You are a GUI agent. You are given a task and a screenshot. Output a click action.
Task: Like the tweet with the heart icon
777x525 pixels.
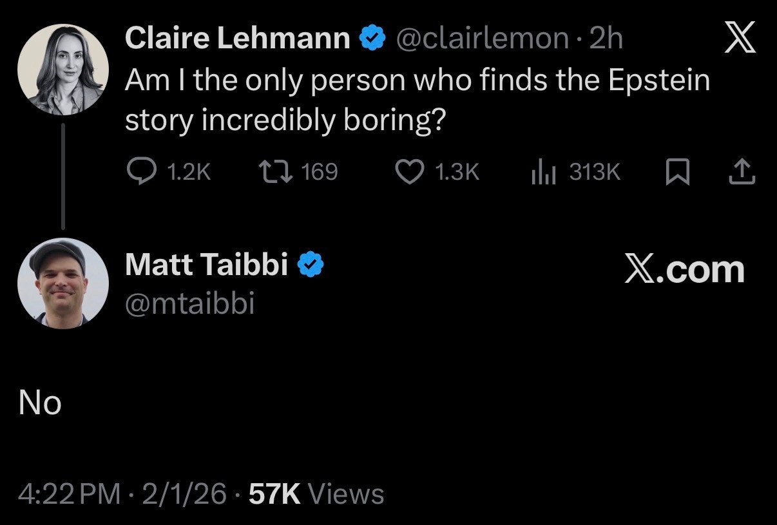(x=407, y=171)
